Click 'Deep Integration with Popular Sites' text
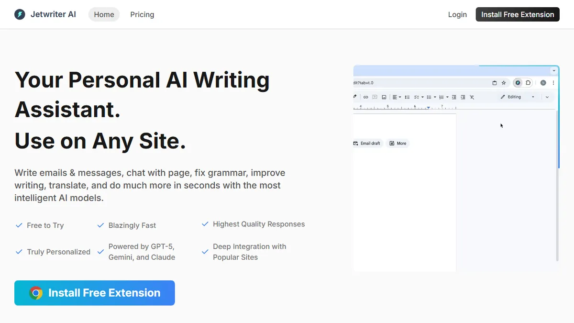 (x=250, y=252)
